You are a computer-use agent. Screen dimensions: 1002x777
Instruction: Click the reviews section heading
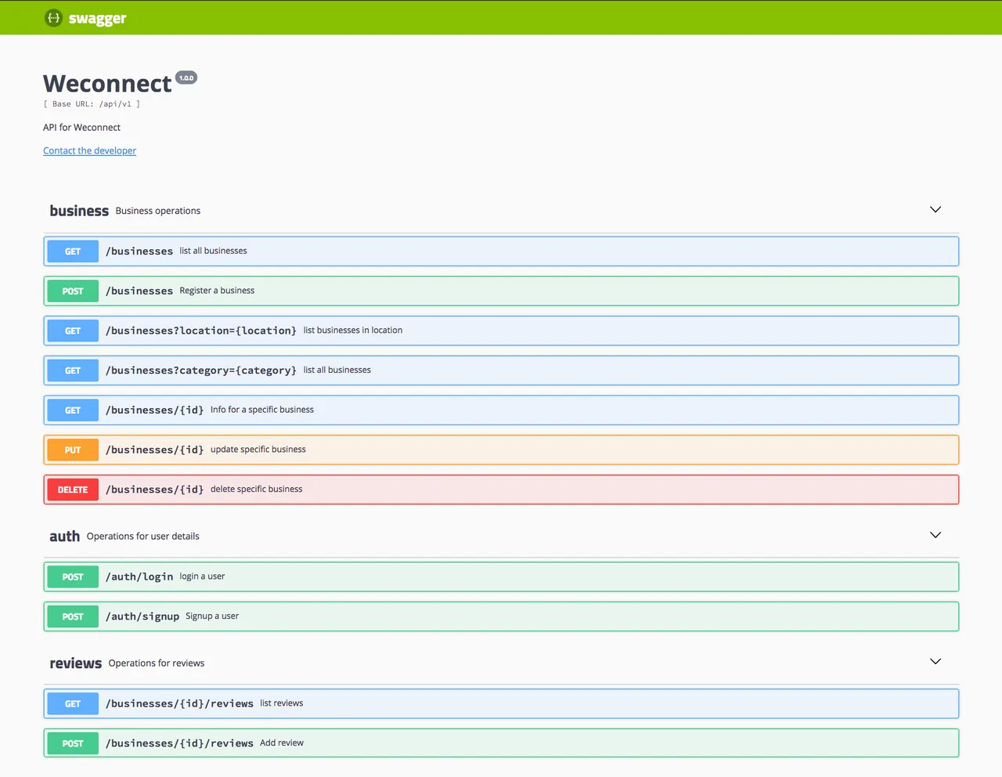tap(76, 663)
